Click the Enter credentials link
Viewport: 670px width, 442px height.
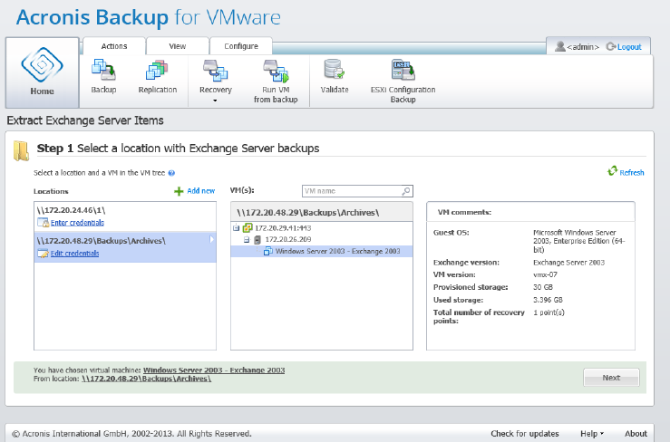click(x=77, y=223)
